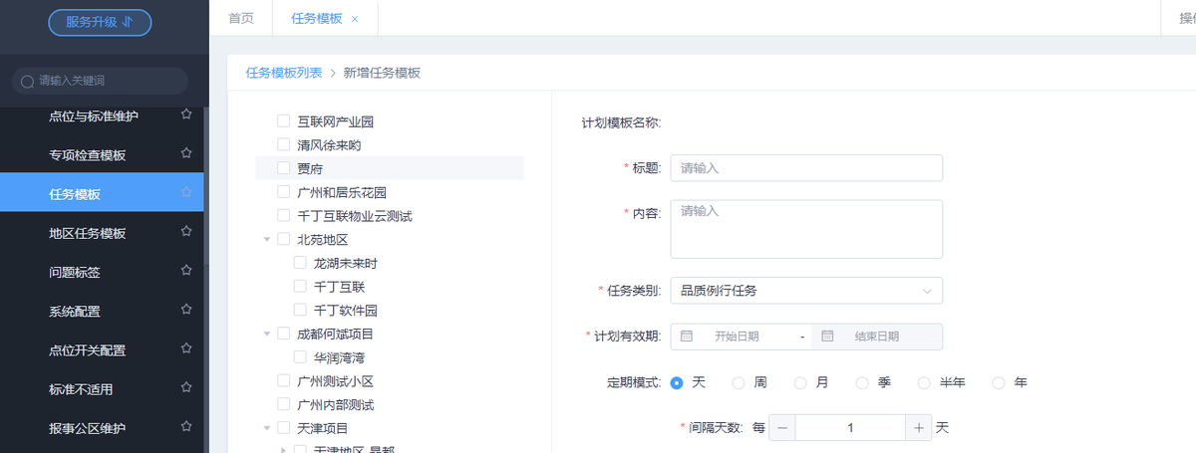The height and width of the screenshot is (453, 1196).
Task: Click the 间隔天数 number field
Action: click(850, 427)
